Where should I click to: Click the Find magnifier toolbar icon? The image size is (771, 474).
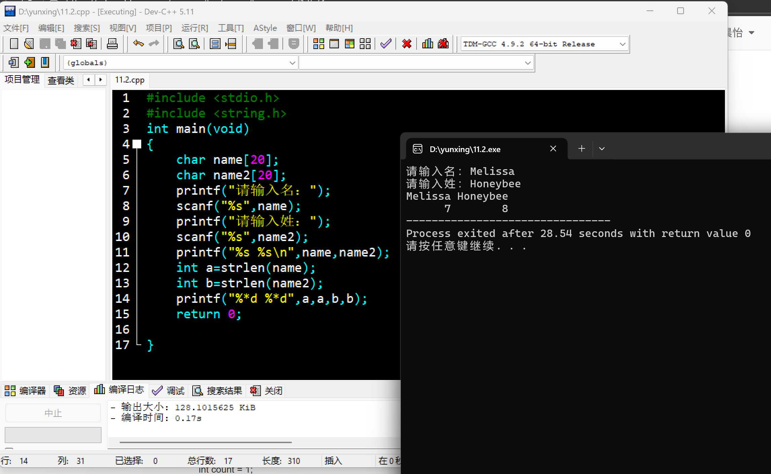click(178, 44)
